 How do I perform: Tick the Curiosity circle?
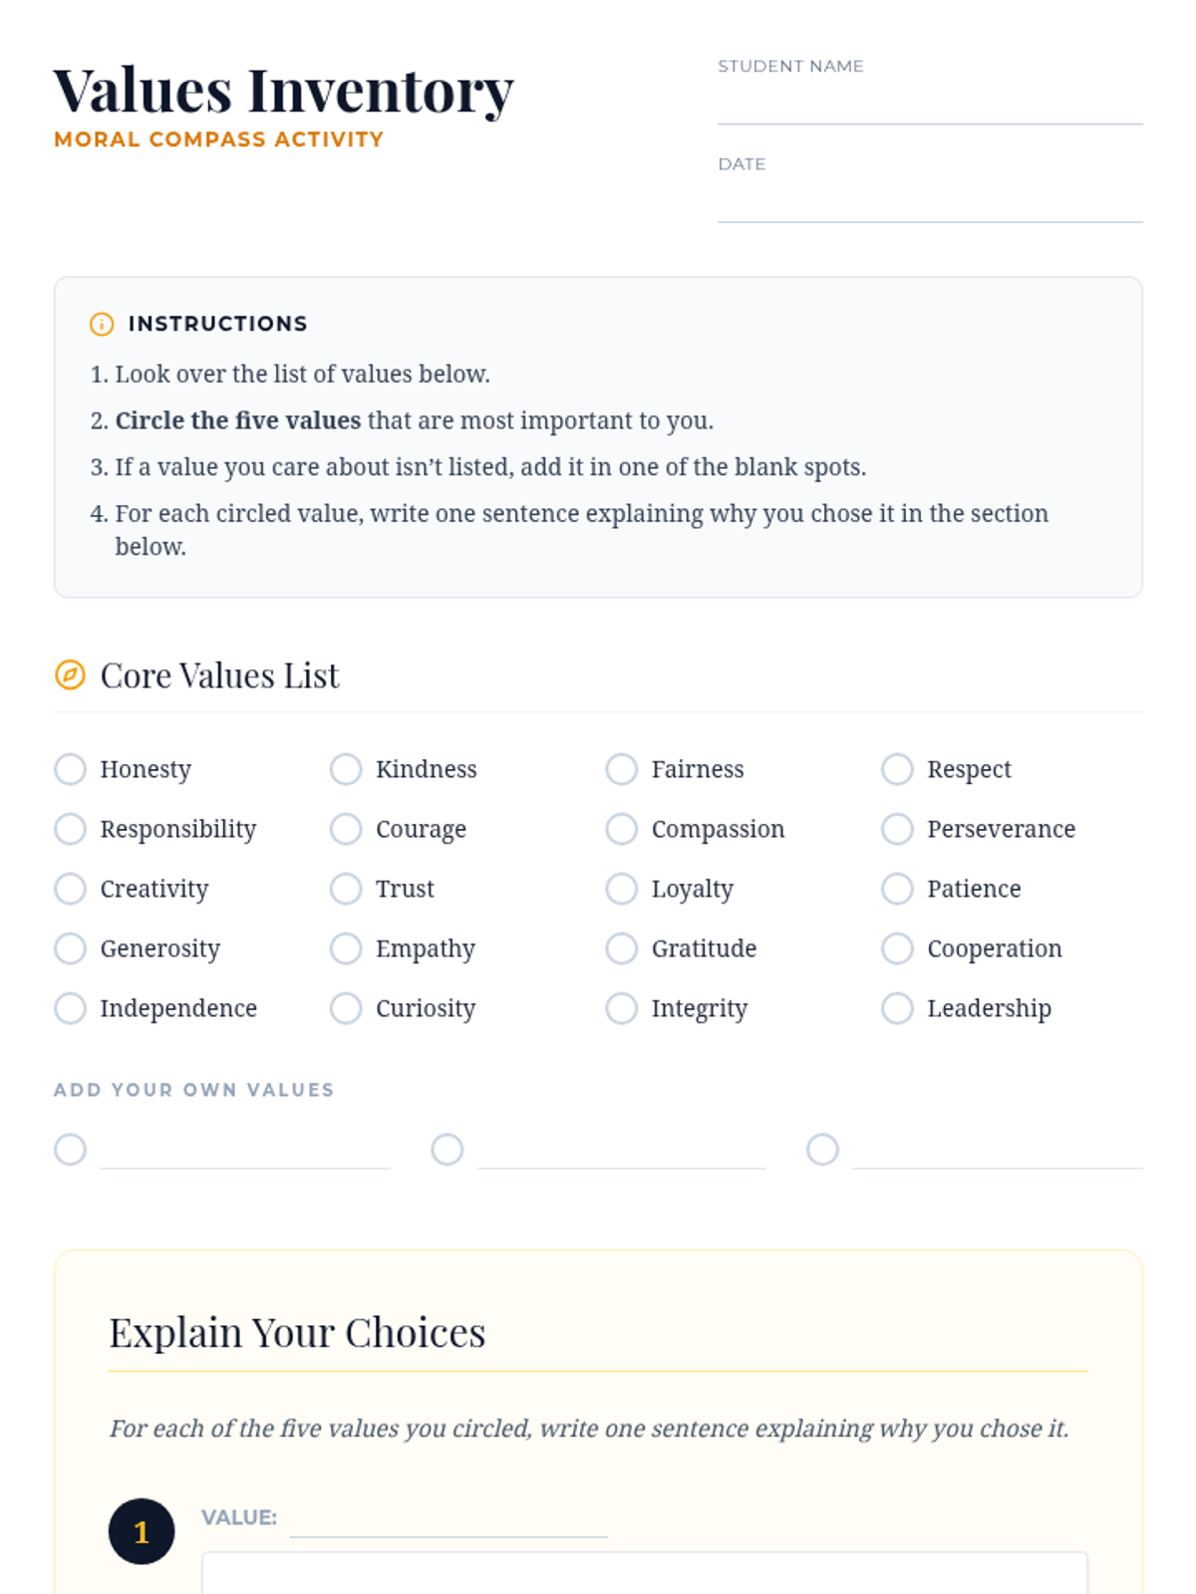tap(346, 1008)
